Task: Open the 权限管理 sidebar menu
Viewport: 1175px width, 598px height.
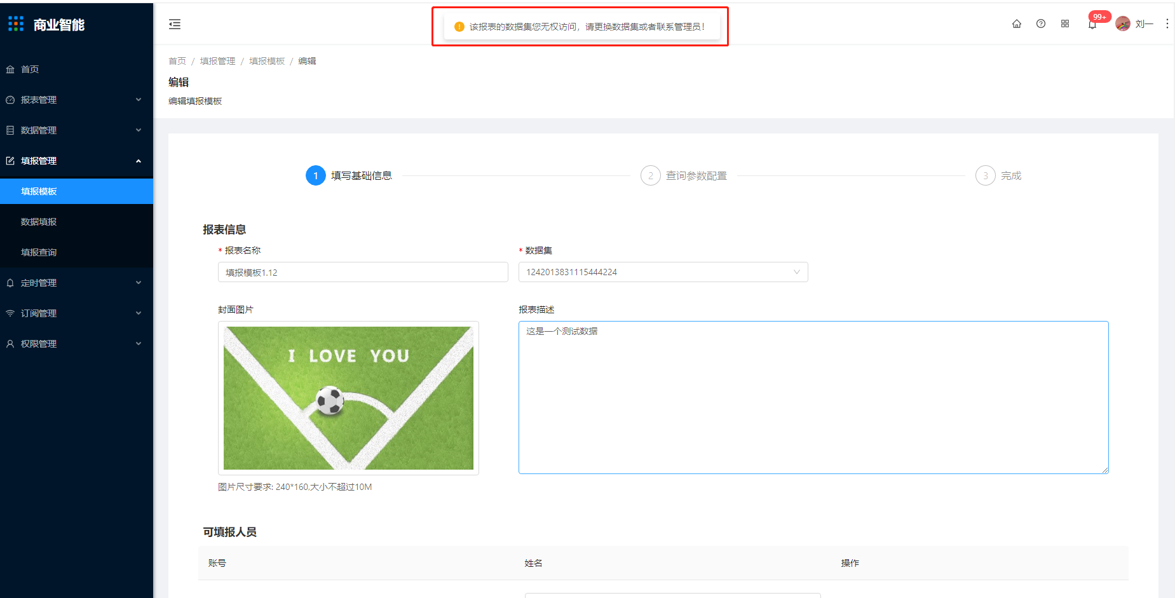Action: tap(76, 344)
